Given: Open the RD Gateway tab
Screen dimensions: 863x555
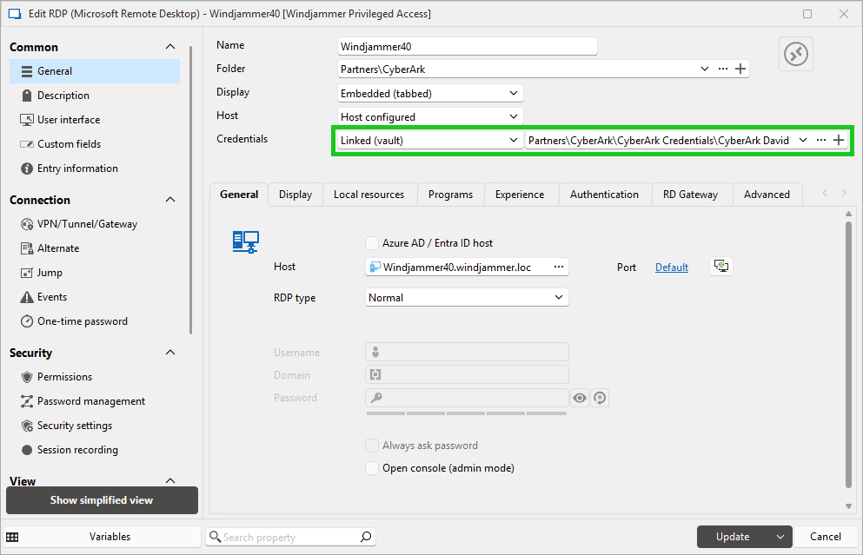Looking at the screenshot, I should coord(690,195).
